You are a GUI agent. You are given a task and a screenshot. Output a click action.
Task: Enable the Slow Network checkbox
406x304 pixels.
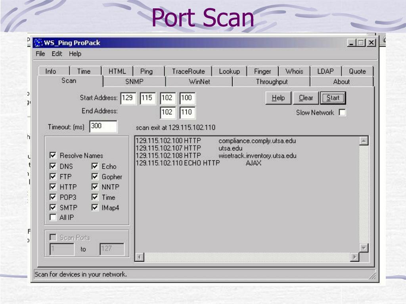[342, 112]
